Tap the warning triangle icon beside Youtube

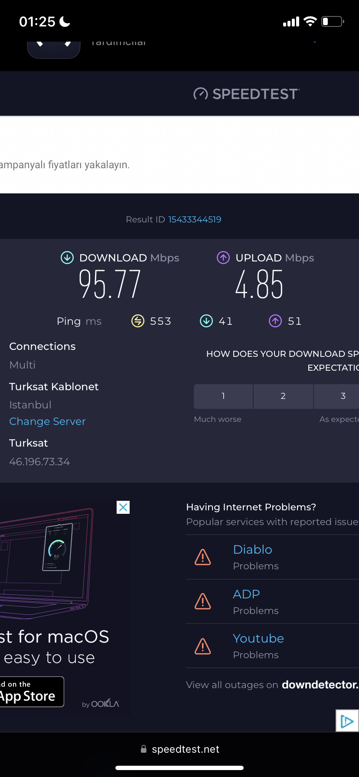202,646
